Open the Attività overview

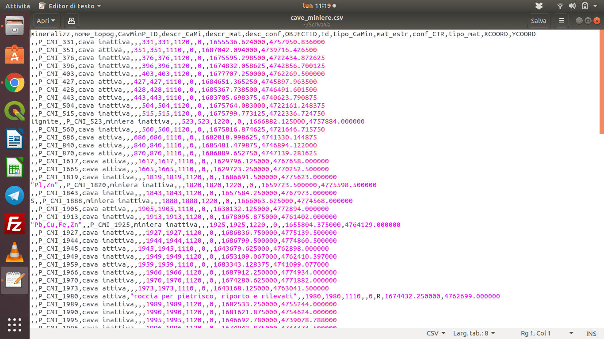(18, 6)
